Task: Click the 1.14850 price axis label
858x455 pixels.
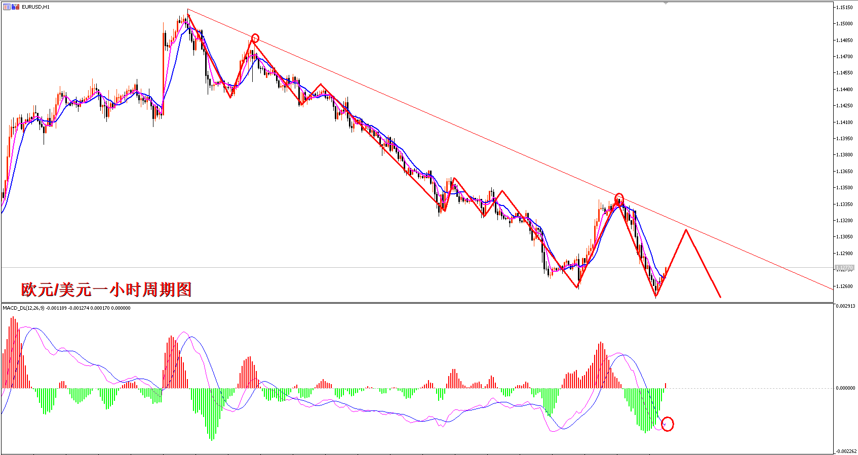Action: tap(844, 40)
